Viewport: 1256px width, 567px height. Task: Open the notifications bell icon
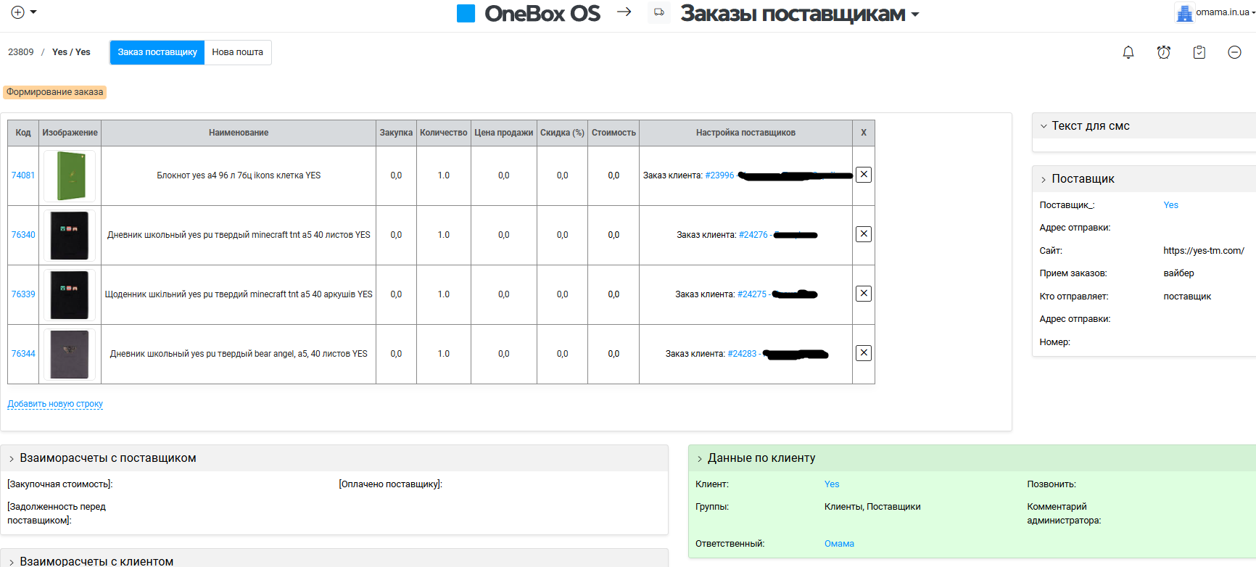point(1128,52)
